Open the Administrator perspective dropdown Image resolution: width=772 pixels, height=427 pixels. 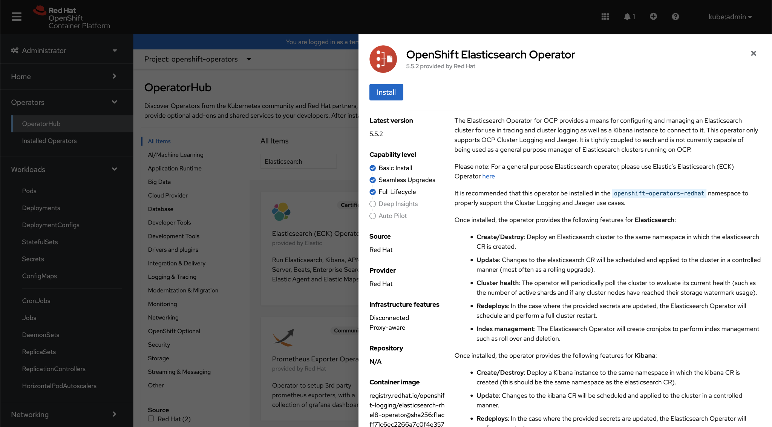(x=67, y=51)
